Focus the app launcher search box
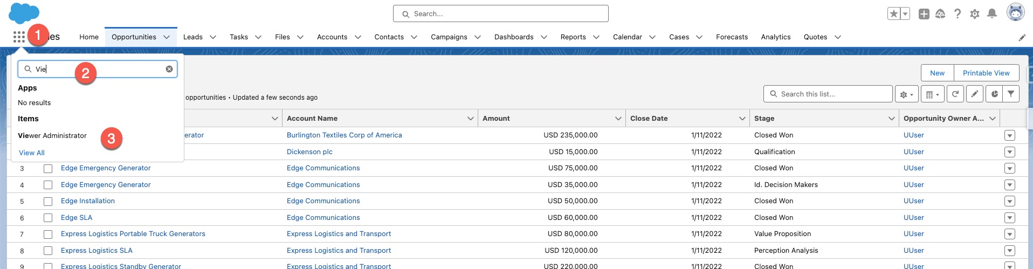 coord(98,69)
